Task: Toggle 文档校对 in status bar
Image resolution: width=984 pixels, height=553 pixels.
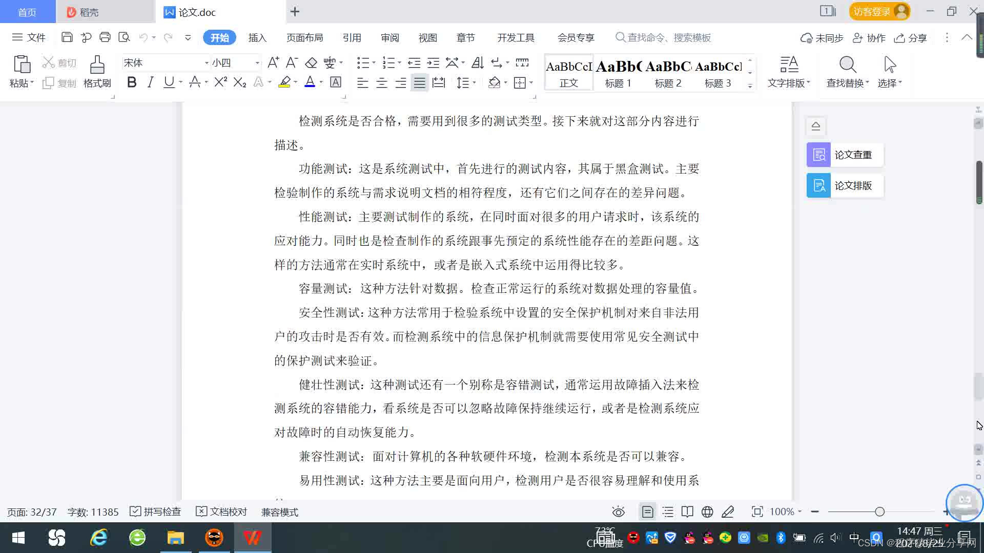Action: (222, 512)
